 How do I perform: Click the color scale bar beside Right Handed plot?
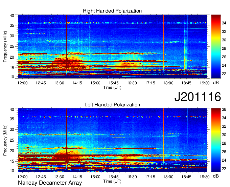pos(216,46)
